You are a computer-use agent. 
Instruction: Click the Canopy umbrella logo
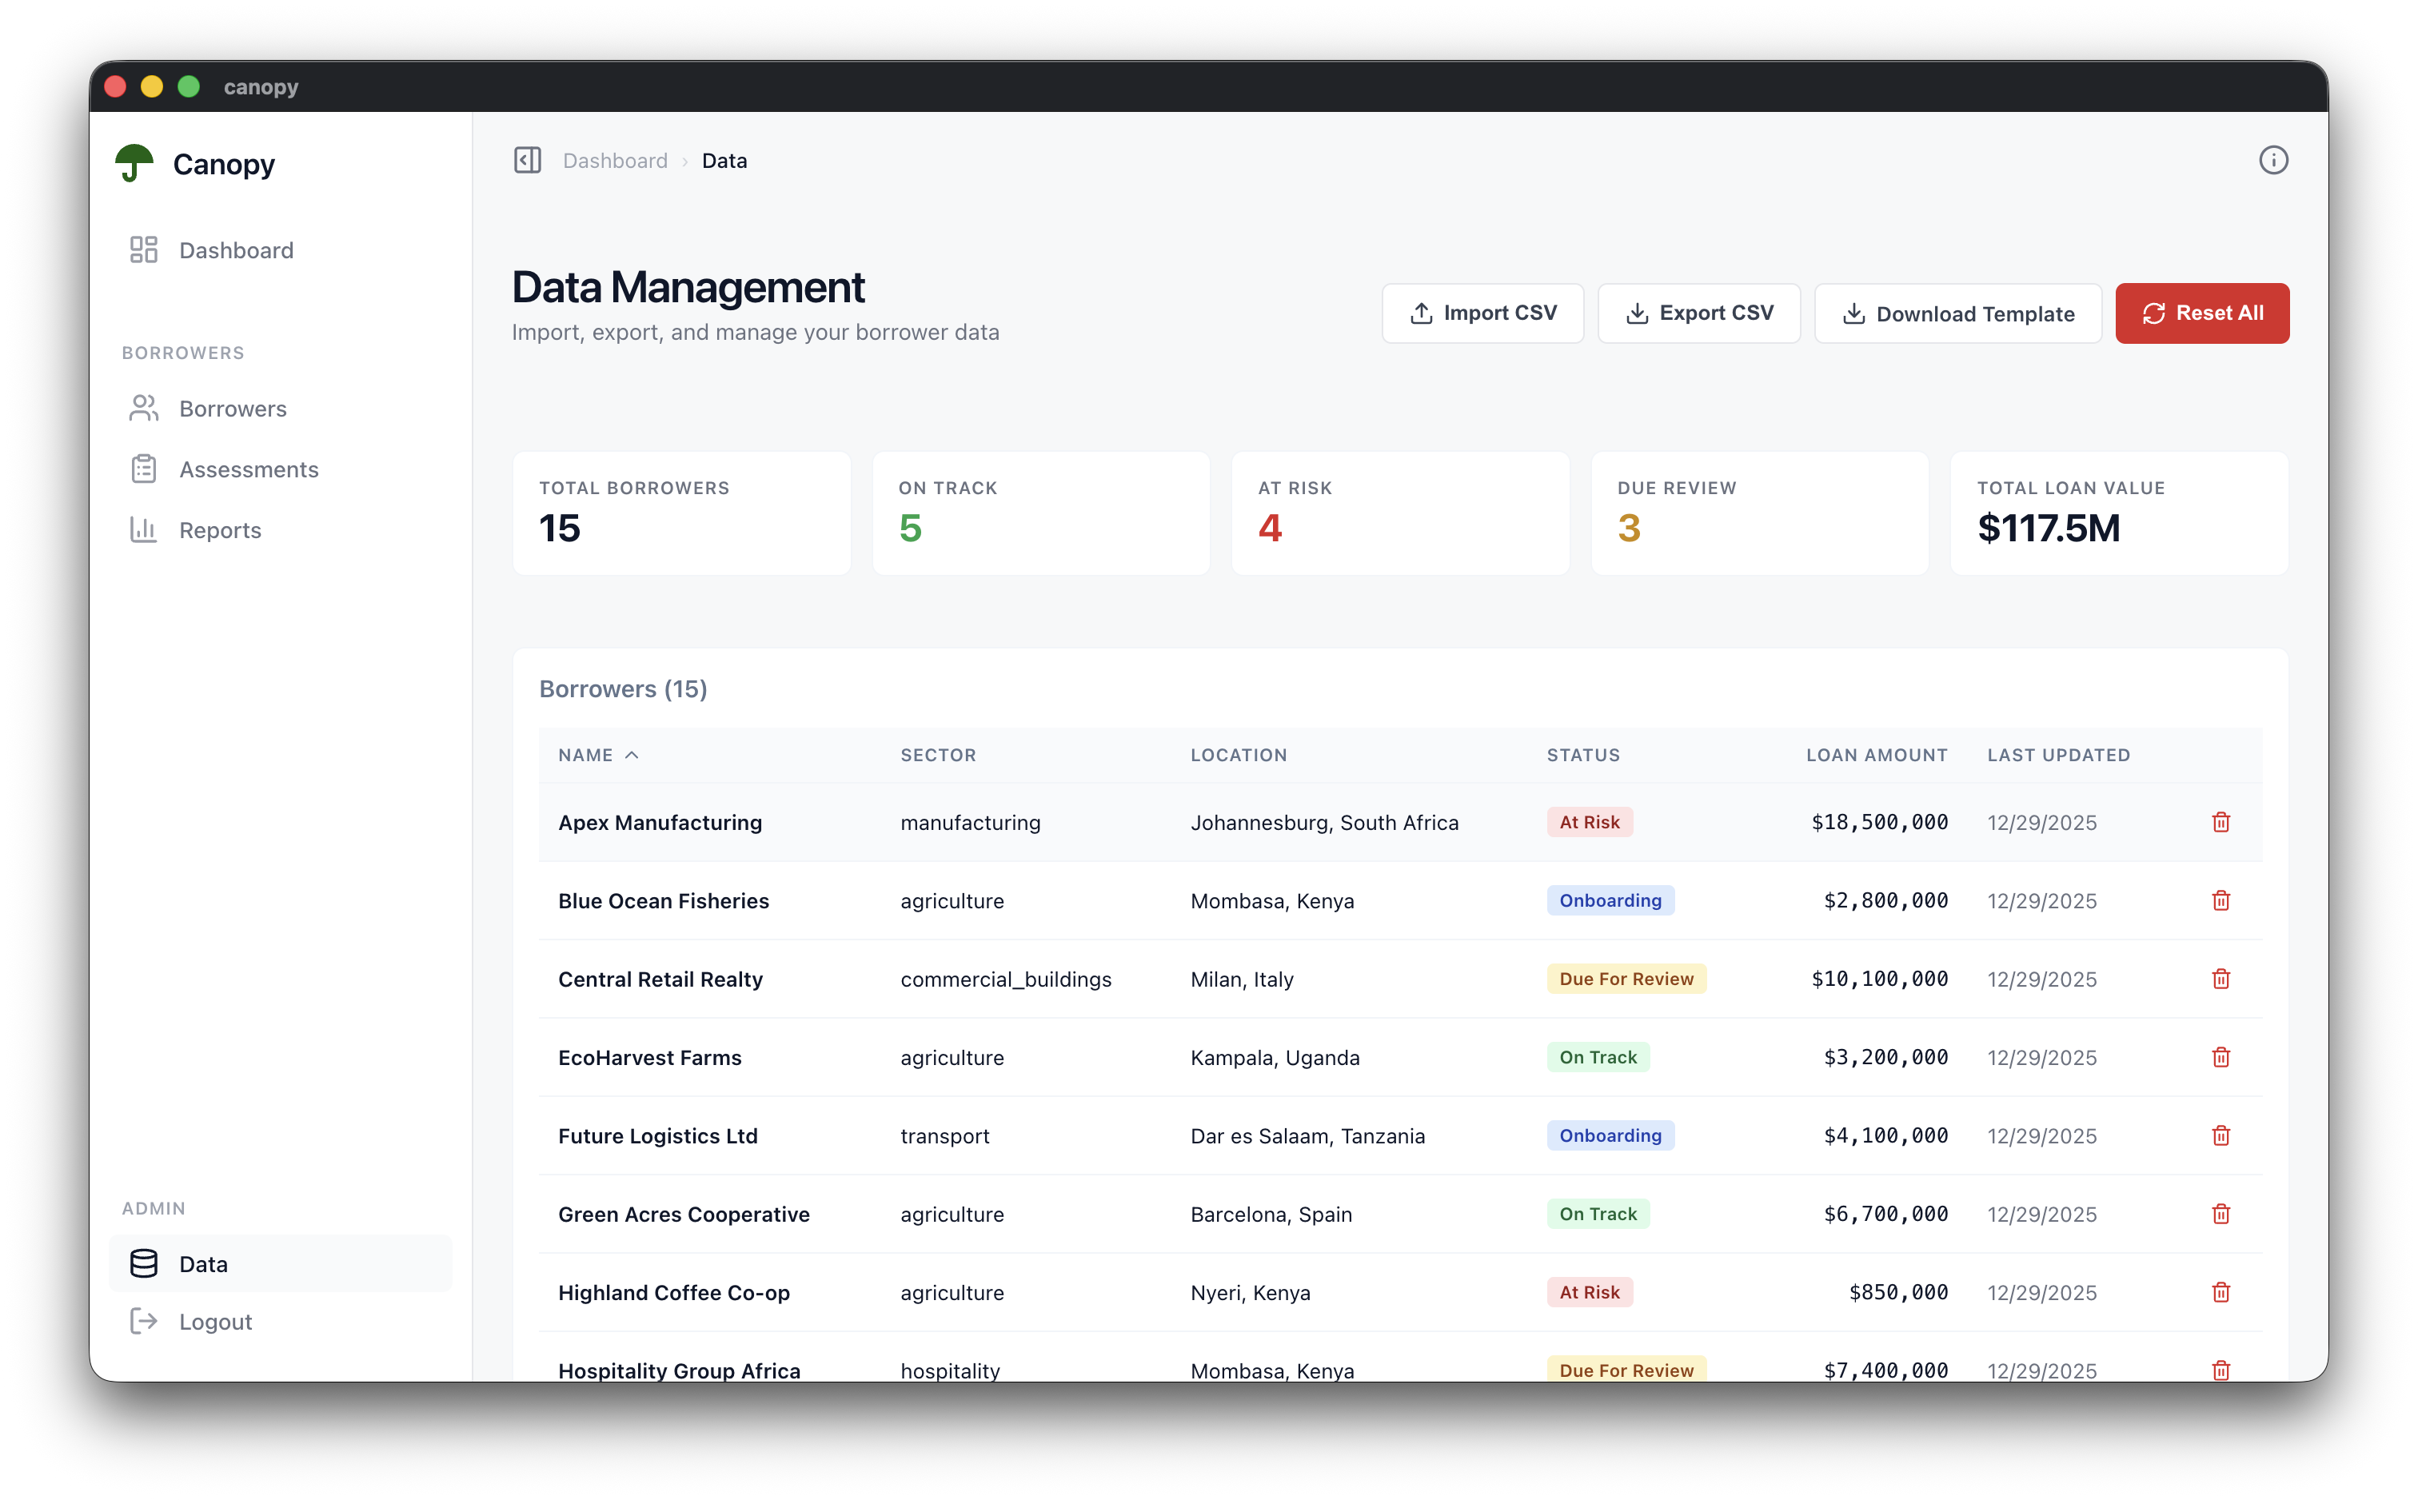(x=134, y=164)
